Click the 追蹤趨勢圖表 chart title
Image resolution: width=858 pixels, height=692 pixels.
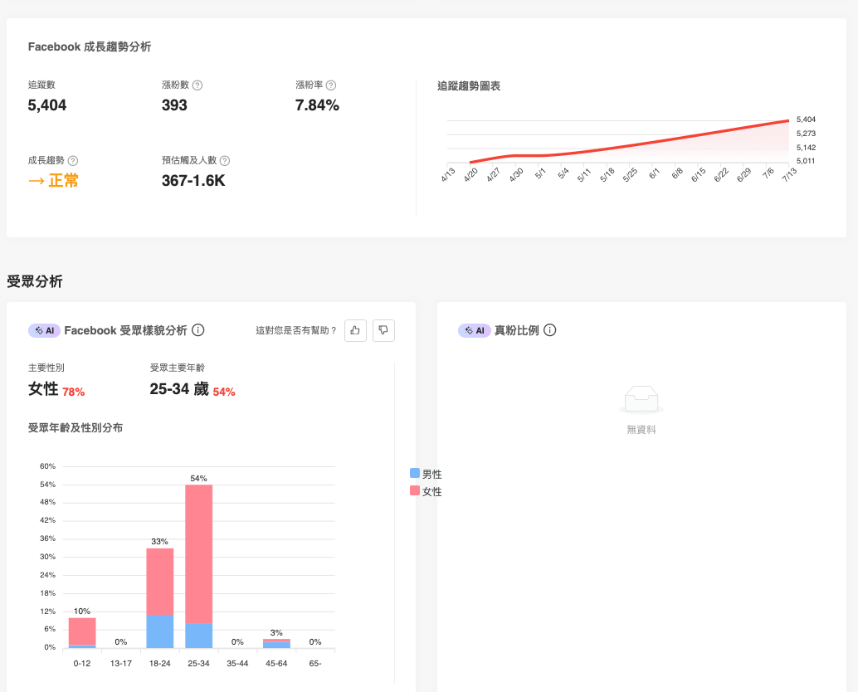(x=469, y=86)
